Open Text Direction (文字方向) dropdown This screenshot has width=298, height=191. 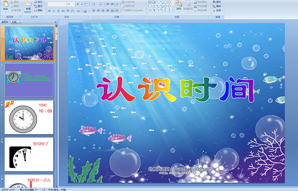point(129,2)
